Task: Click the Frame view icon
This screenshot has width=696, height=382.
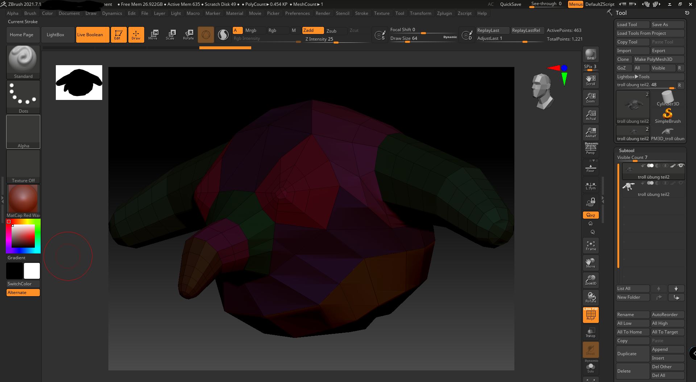Action: [591, 245]
